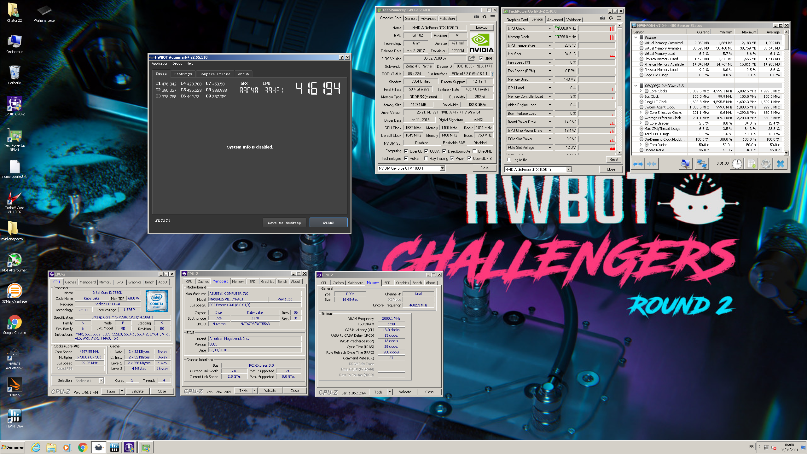Click the GPU Clock sensor graph

[597, 28]
